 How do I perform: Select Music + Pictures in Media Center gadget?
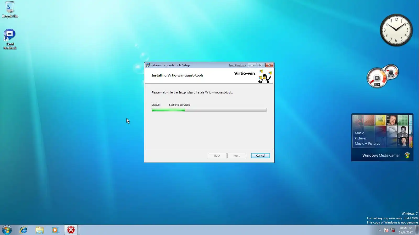point(367,144)
